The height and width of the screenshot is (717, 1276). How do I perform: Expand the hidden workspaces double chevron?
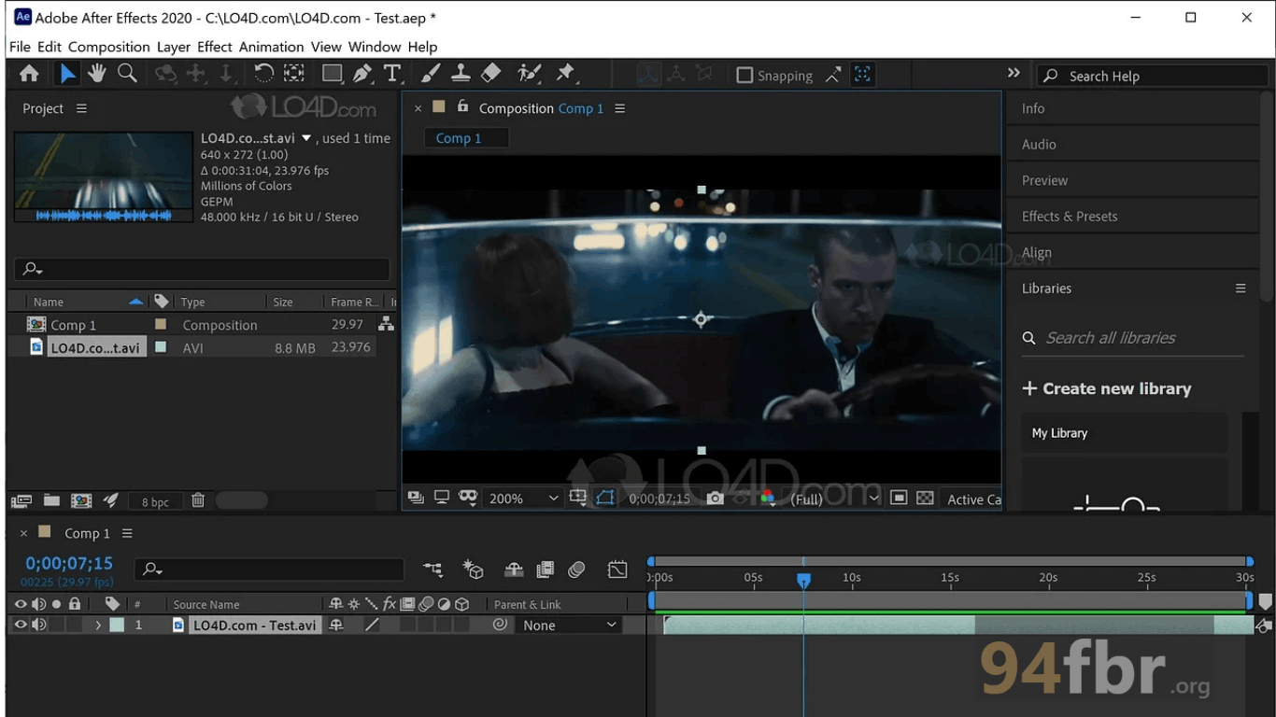point(1014,73)
